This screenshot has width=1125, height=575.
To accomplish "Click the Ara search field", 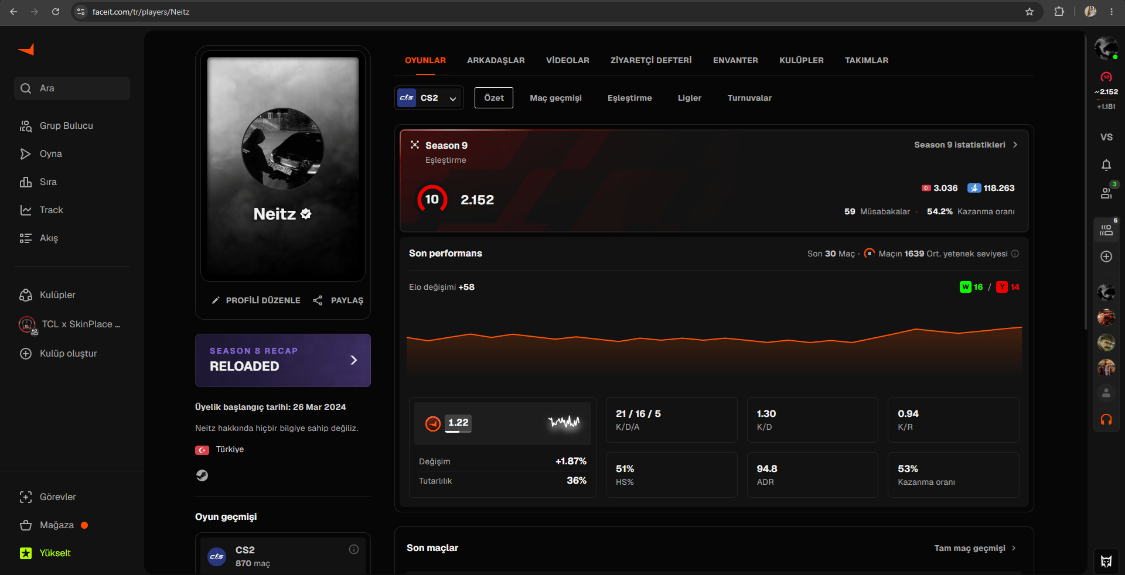I will pos(72,88).
